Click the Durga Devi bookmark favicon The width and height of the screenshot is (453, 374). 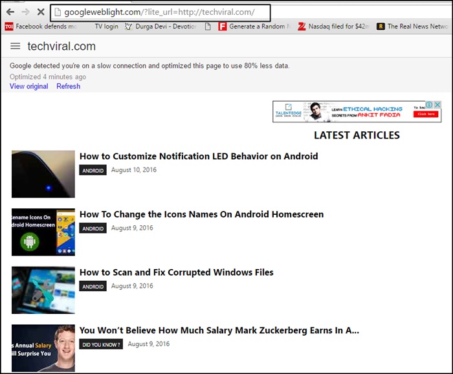[x=128, y=27]
